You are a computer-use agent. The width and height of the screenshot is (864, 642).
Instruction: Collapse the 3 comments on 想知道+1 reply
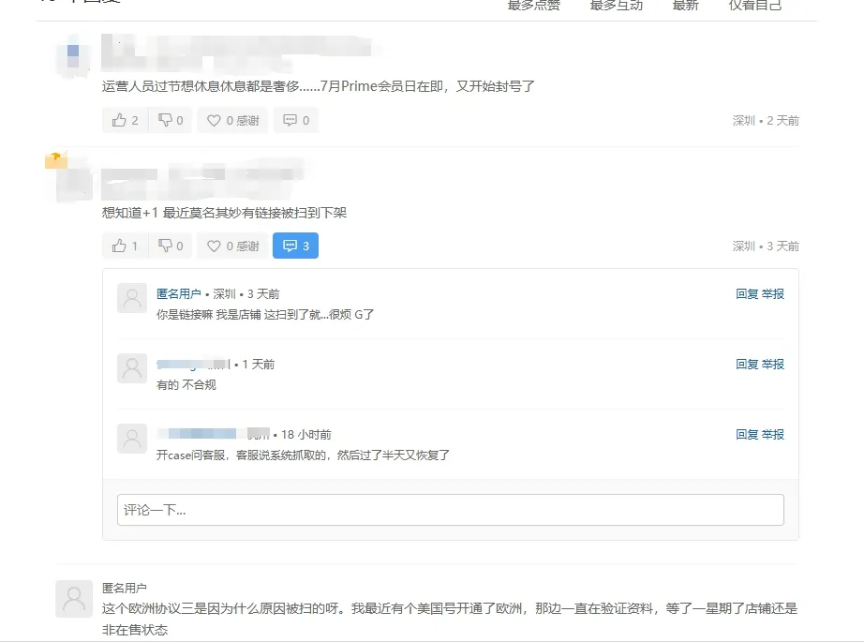click(x=296, y=246)
